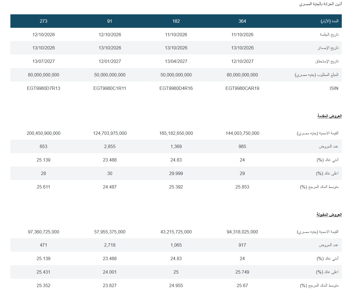This screenshot has height=293, width=342.
Task: Select the weighted average yield 24.487
Action: [110, 187]
